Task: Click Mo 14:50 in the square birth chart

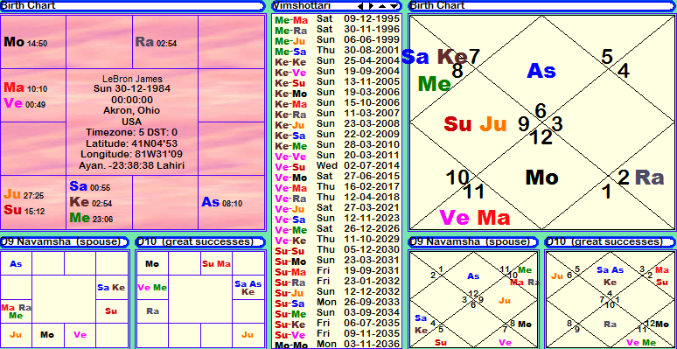Action: tap(25, 42)
